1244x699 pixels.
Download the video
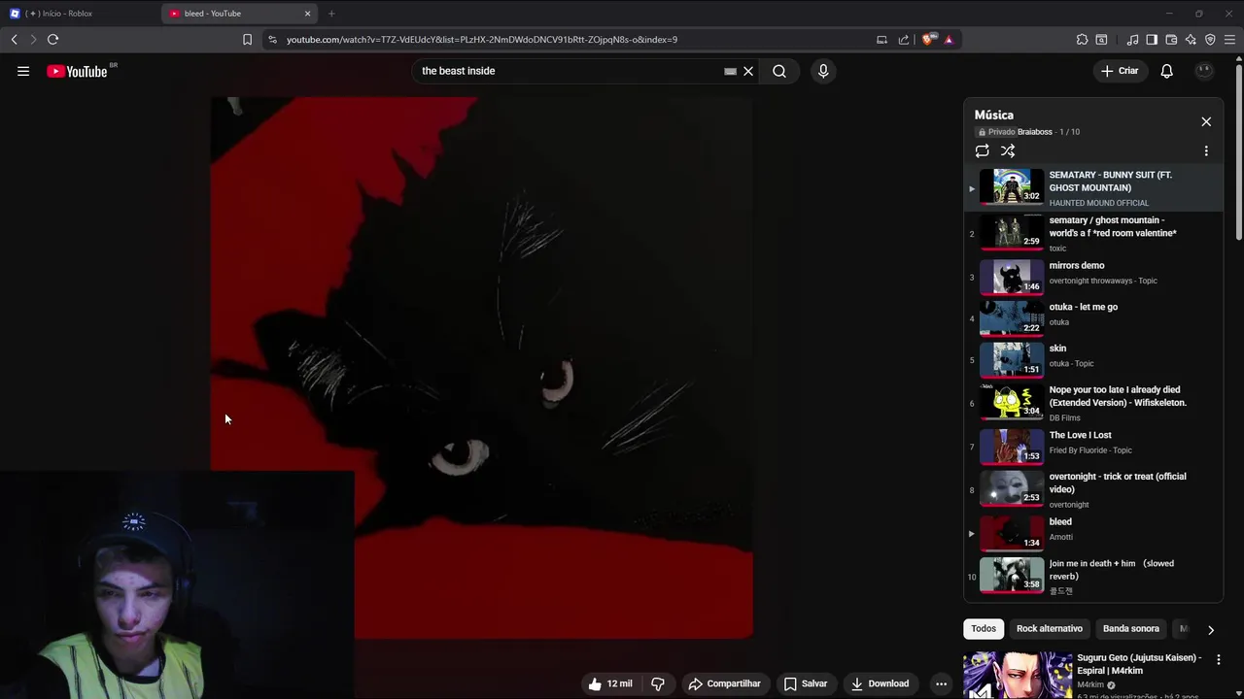(880, 683)
